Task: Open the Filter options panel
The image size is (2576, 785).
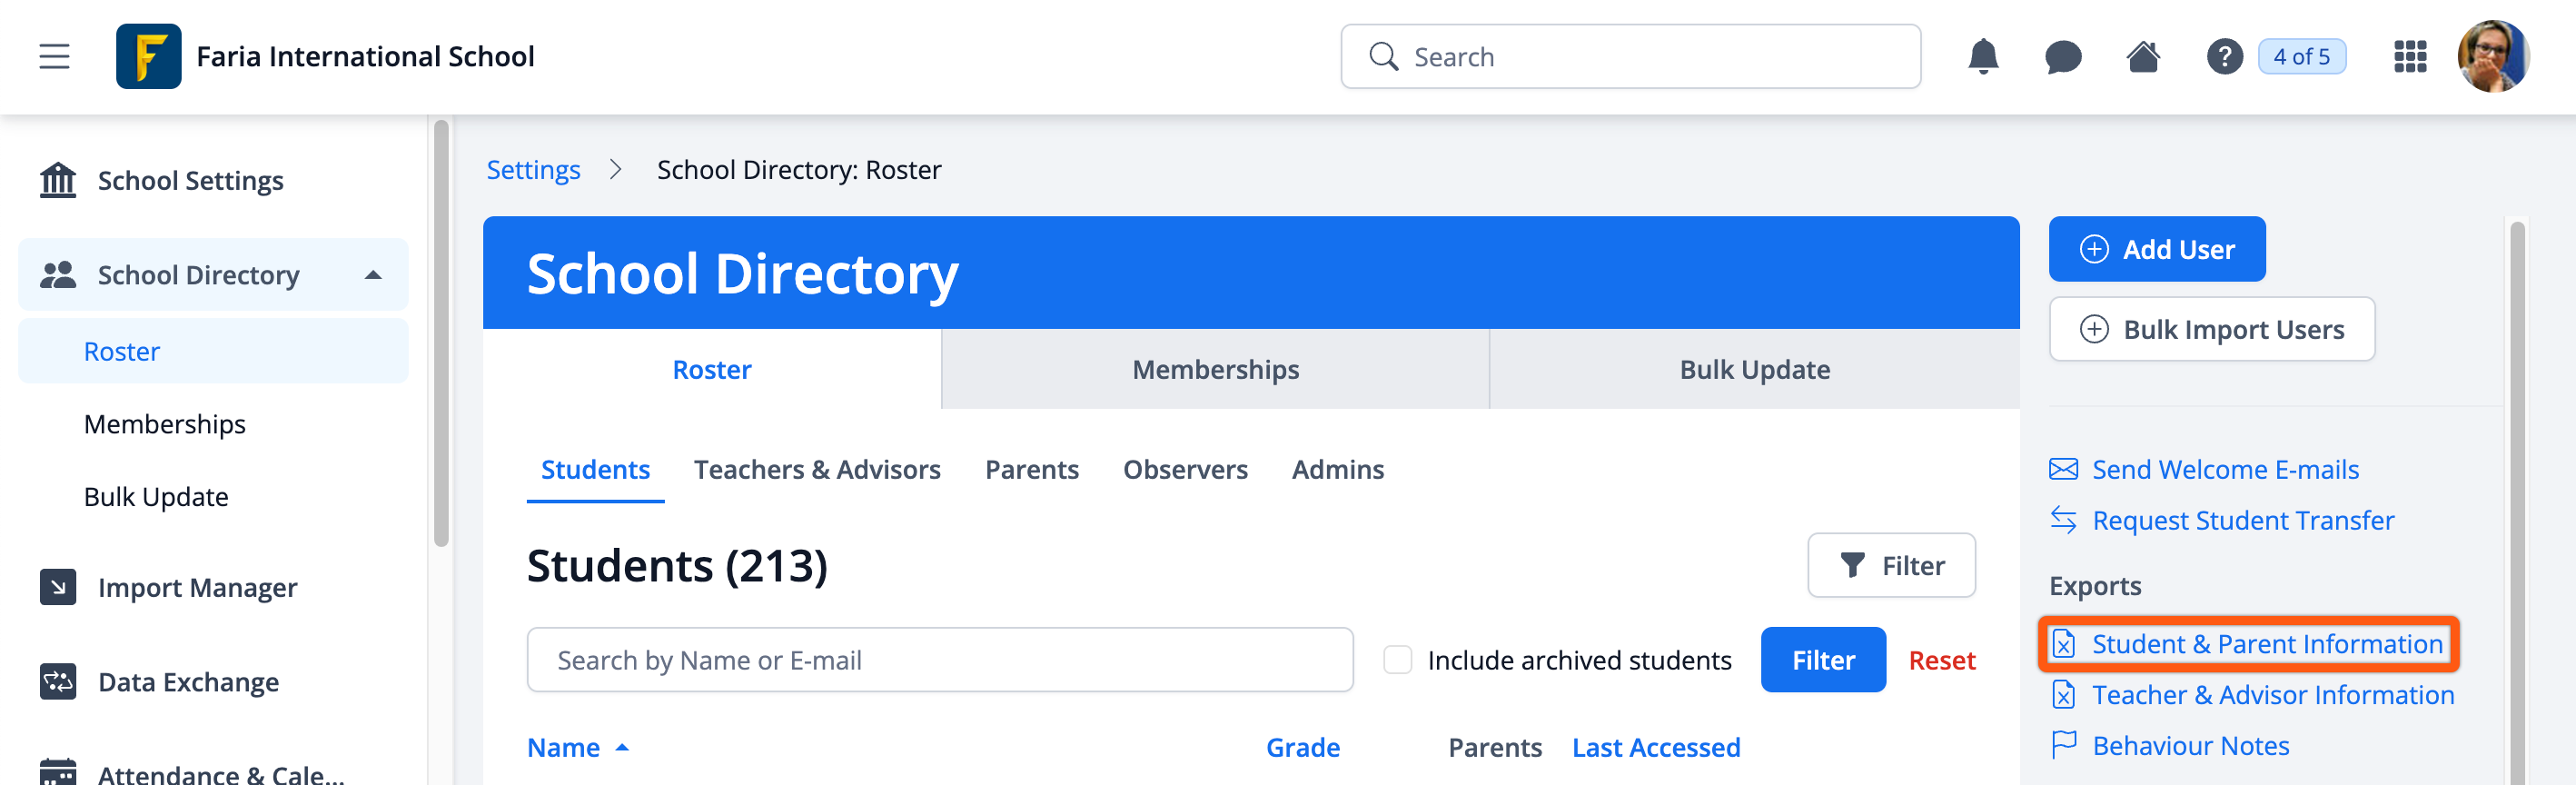Action: pos(1890,565)
